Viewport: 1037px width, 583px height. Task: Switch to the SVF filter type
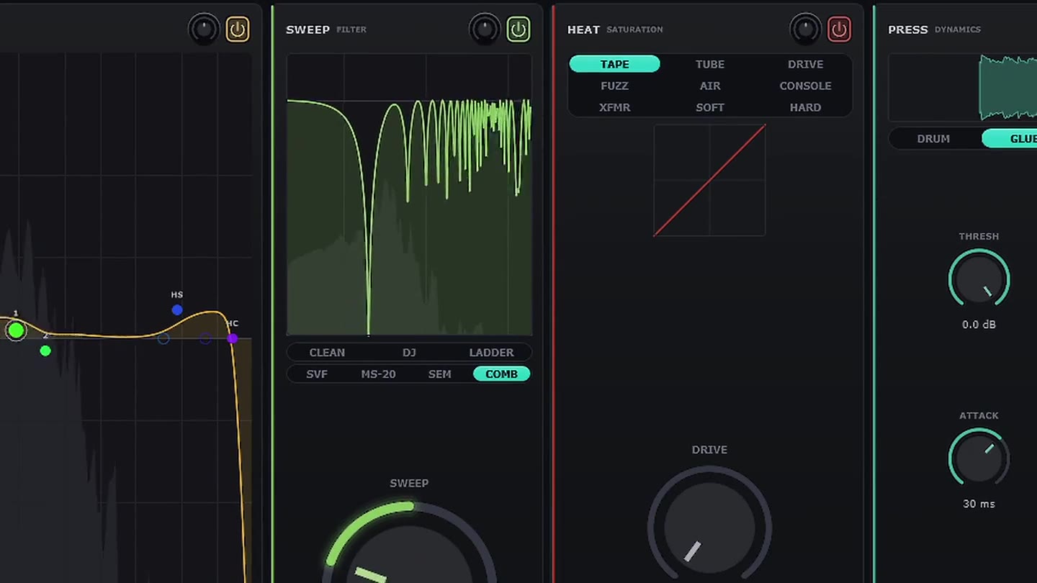[x=317, y=374]
